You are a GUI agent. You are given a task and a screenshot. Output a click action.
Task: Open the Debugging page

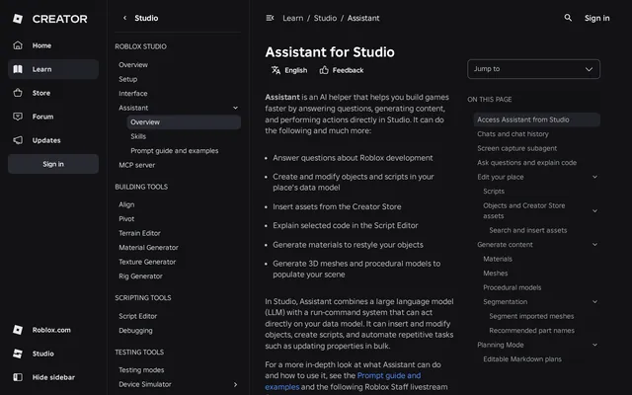pyautogui.click(x=135, y=330)
